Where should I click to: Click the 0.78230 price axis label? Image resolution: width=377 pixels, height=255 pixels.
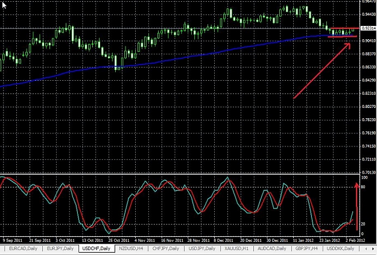pos(369,120)
